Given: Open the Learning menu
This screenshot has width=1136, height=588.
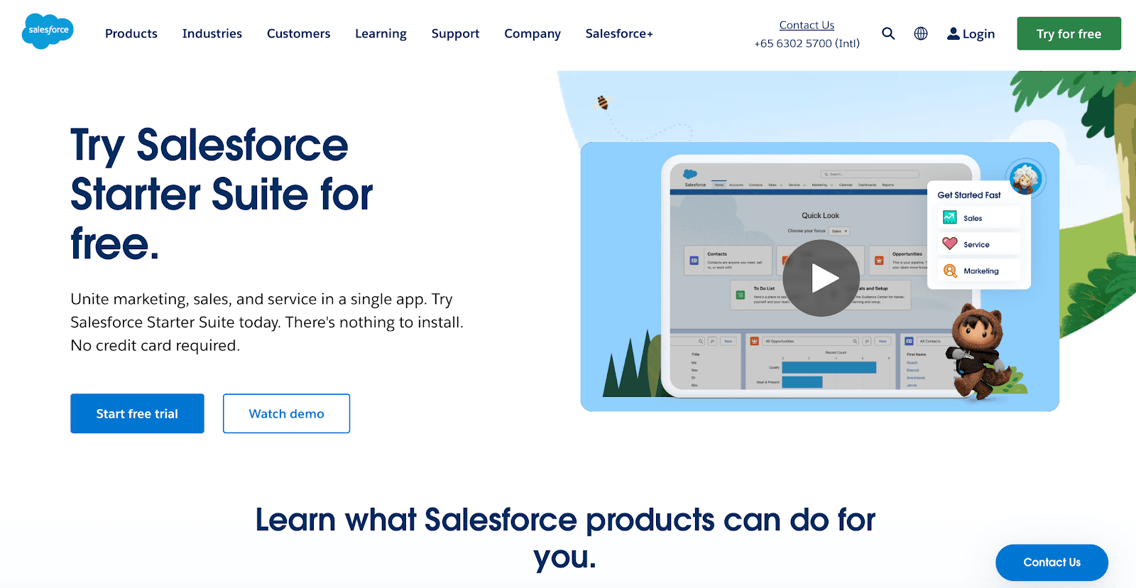Looking at the screenshot, I should coord(381,33).
